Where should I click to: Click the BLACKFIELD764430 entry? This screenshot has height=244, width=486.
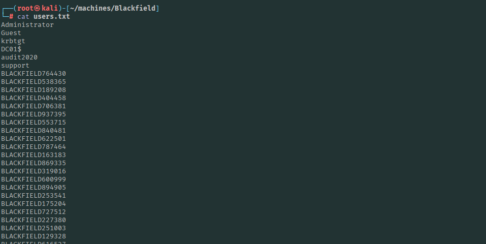[34, 74]
